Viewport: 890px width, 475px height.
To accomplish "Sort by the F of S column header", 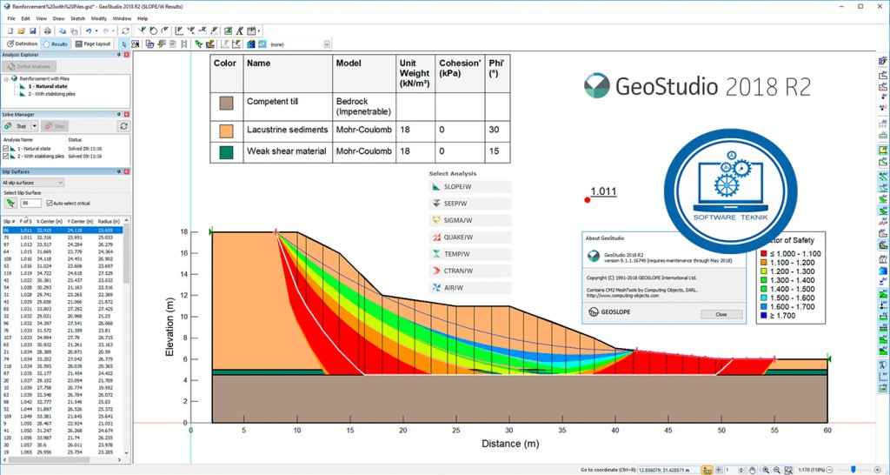I will click(x=25, y=221).
